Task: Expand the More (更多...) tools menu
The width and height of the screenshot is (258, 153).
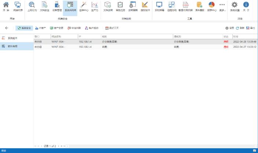Action: tap(222, 6)
